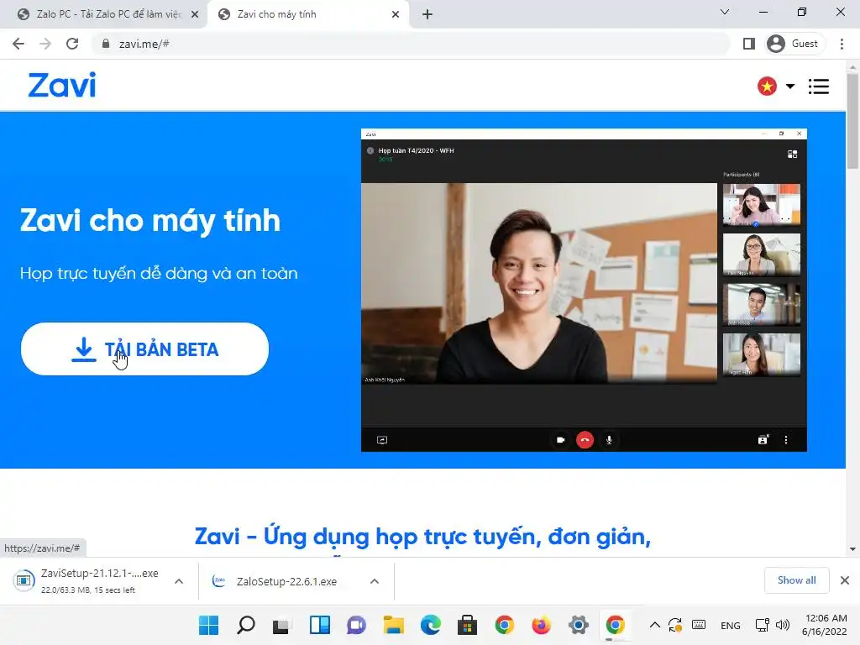Open the volume tray icon
The height and width of the screenshot is (645, 860).
[783, 625]
